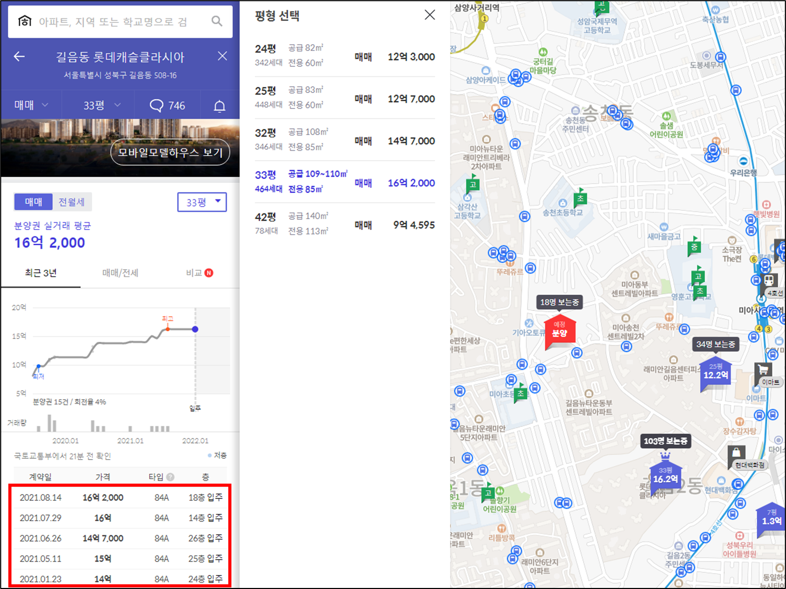
Task: Click the magnifier search icon
Action: [x=217, y=21]
